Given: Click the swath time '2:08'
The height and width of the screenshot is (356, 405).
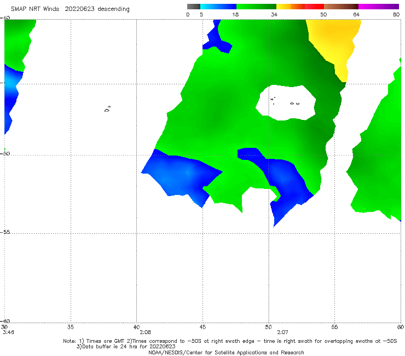Looking at the screenshot, I should click(145, 332).
